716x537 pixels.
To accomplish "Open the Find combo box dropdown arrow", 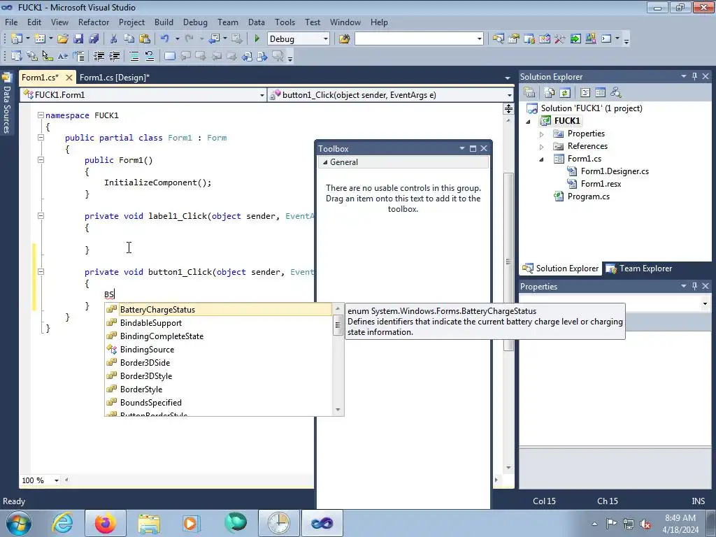I will click(x=479, y=39).
